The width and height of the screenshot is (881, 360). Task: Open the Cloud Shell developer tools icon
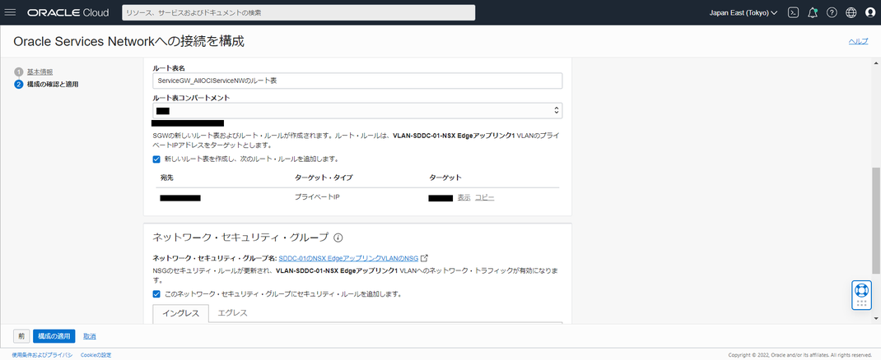[x=794, y=12]
